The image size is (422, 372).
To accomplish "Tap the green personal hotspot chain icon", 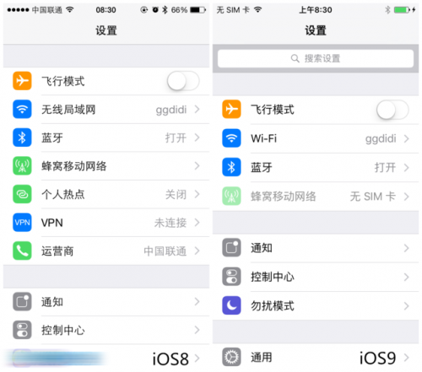I will coord(22,194).
